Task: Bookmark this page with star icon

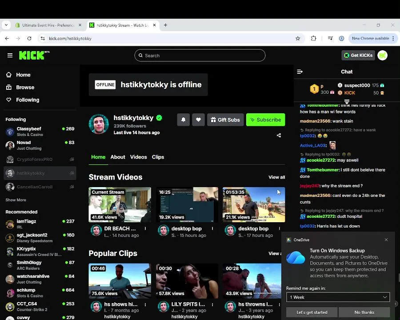Action: (x=298, y=39)
